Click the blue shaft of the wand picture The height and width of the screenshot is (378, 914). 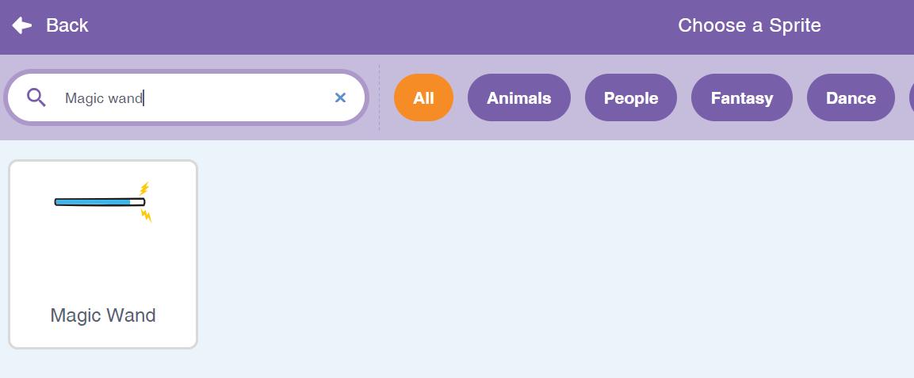point(91,202)
